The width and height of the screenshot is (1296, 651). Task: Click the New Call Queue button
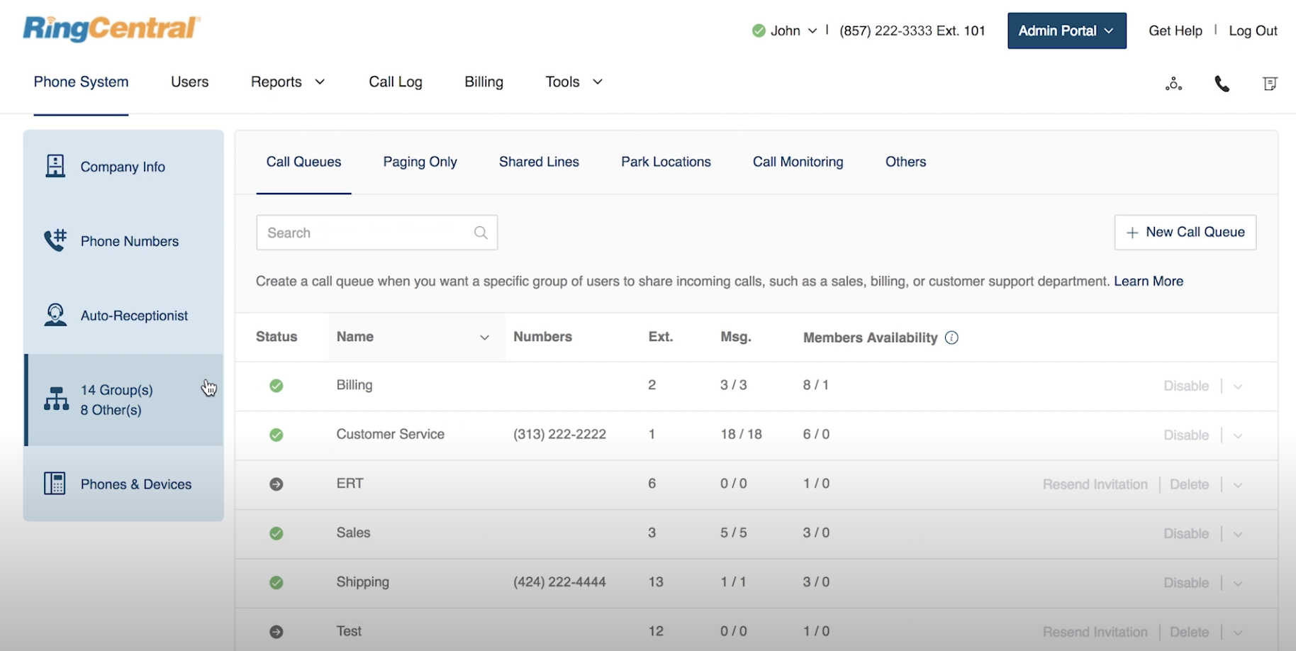click(1185, 232)
